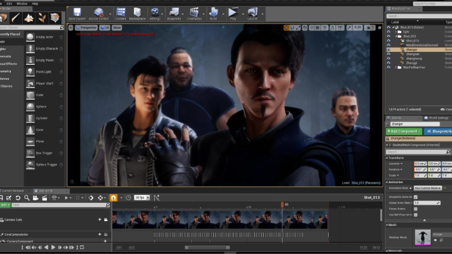This screenshot has width=452, height=254.
Task: Click the Skeletal Mesh thumbnail
Action: coord(422,238)
